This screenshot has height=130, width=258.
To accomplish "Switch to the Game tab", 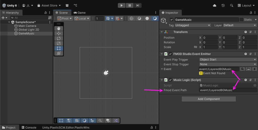I will [80, 13].
